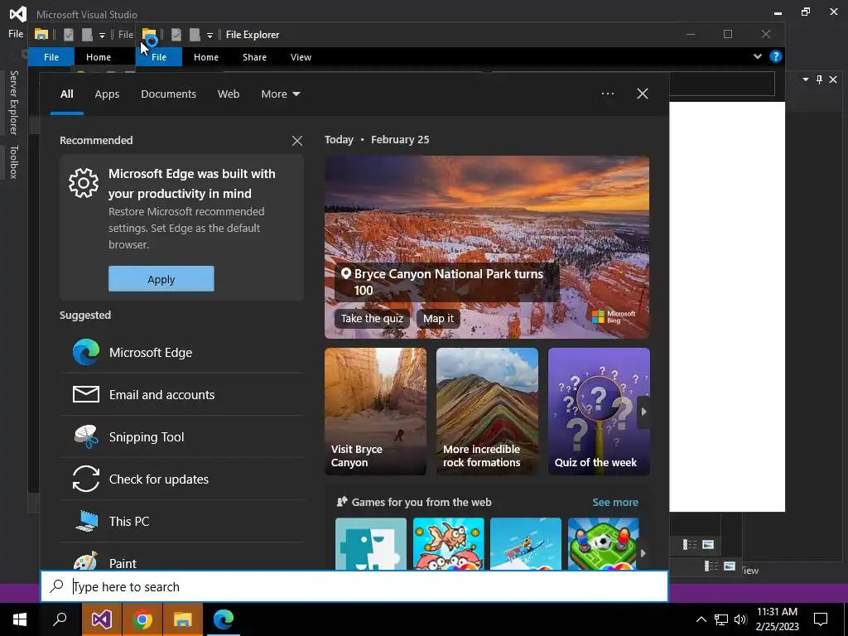Click the gear icon in Recommended card

(x=84, y=183)
